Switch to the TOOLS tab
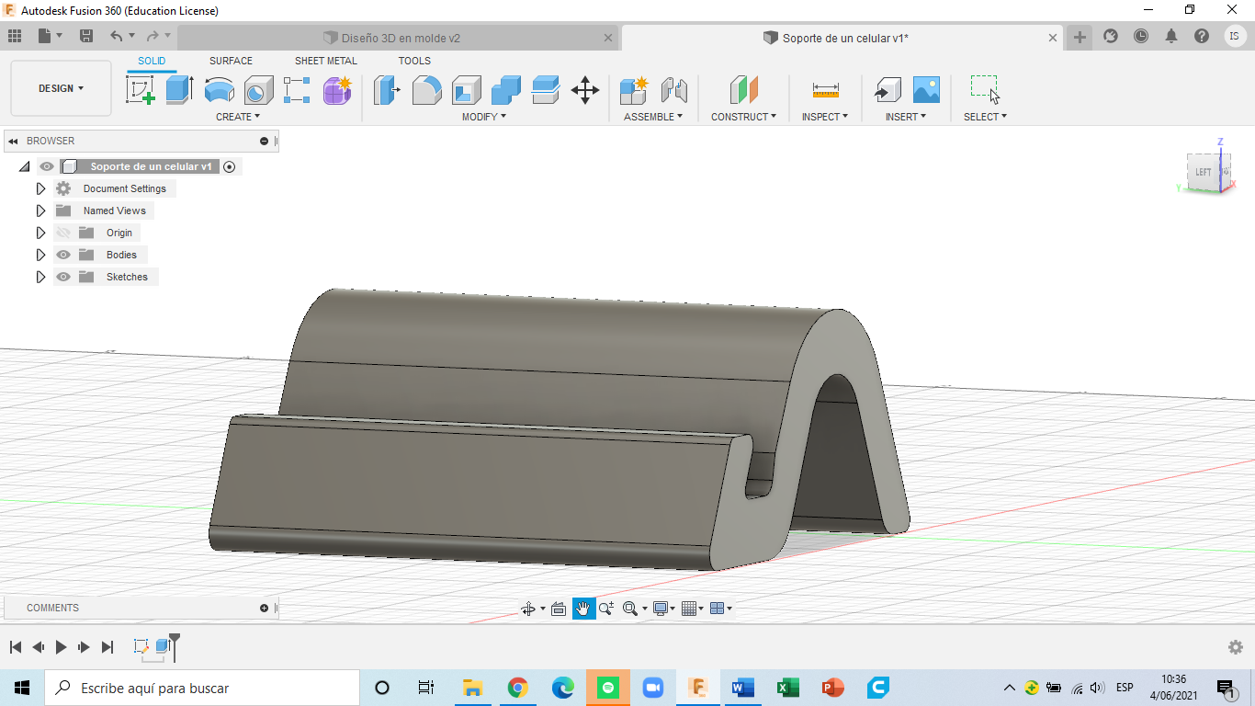1255x706 pixels. [414, 61]
